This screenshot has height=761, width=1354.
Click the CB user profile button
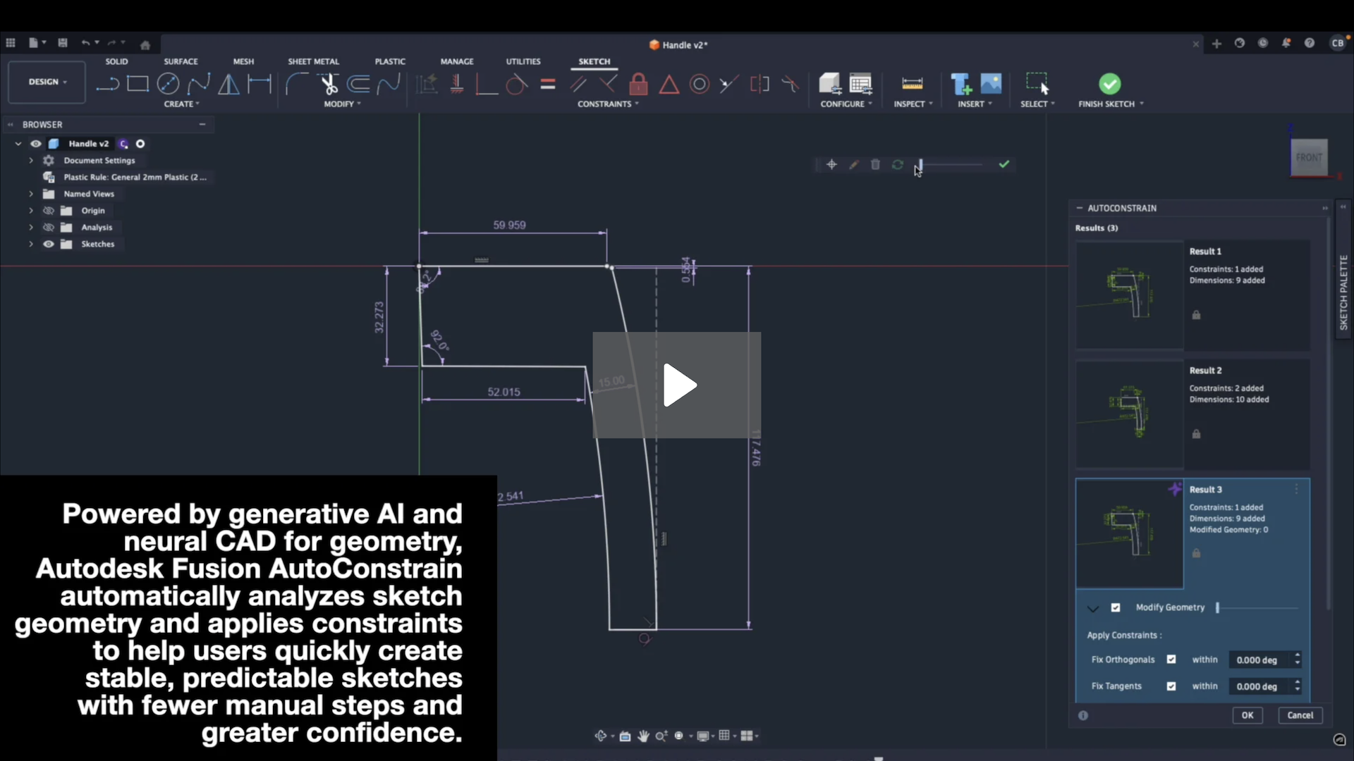(x=1337, y=43)
